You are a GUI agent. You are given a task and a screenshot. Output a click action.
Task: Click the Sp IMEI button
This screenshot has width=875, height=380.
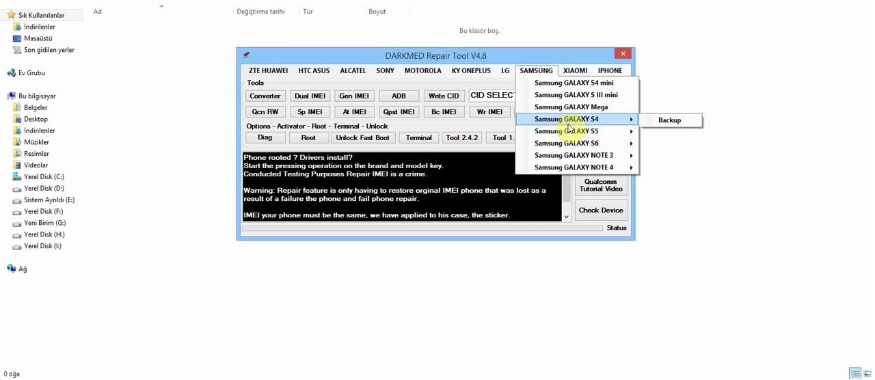(310, 111)
